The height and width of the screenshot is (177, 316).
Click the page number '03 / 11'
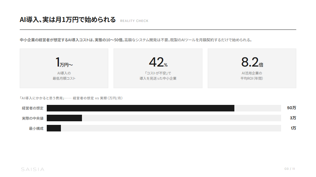click(290, 169)
